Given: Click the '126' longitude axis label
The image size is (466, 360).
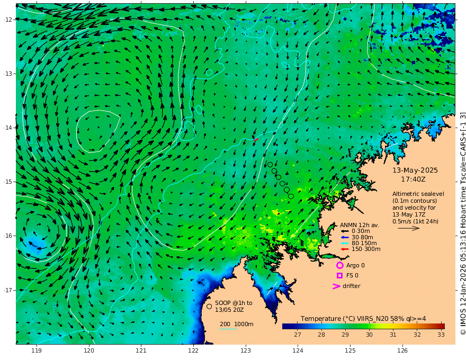Looking at the screenshot, I should point(402,350).
